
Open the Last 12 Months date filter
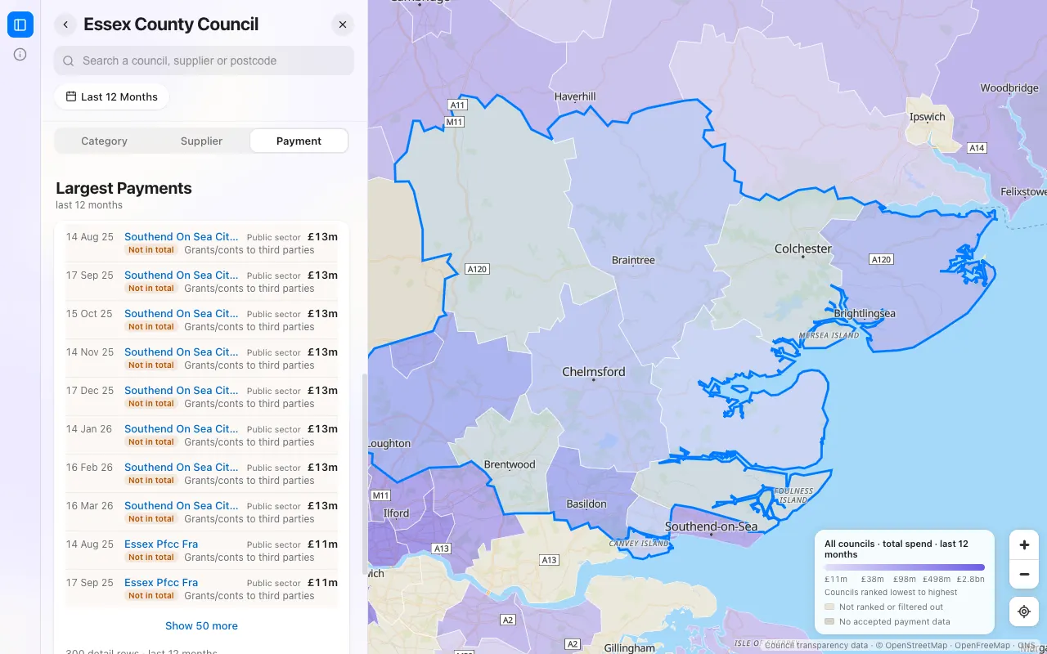click(x=111, y=96)
